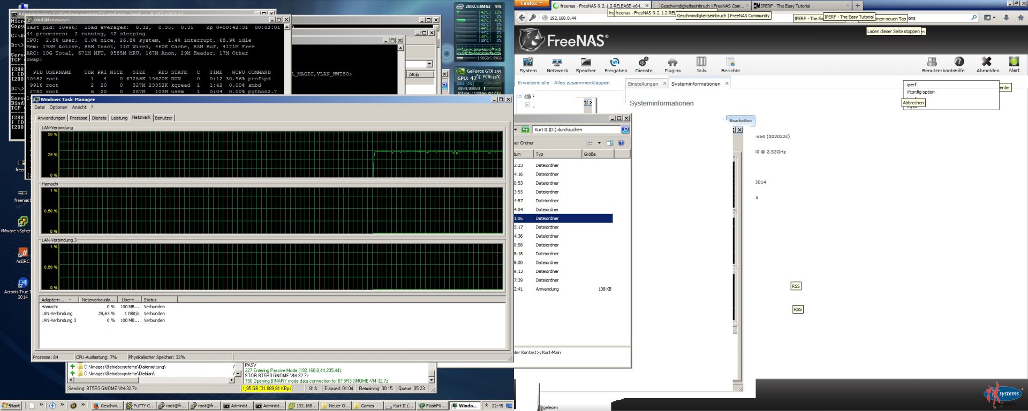
Task: Open the Firefox bookmarks dropdown button
Action: 989,18
